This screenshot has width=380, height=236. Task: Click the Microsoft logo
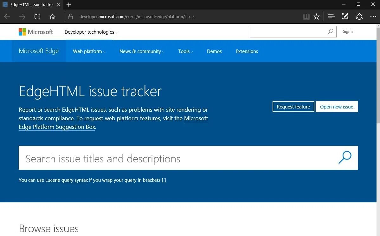coord(35,32)
